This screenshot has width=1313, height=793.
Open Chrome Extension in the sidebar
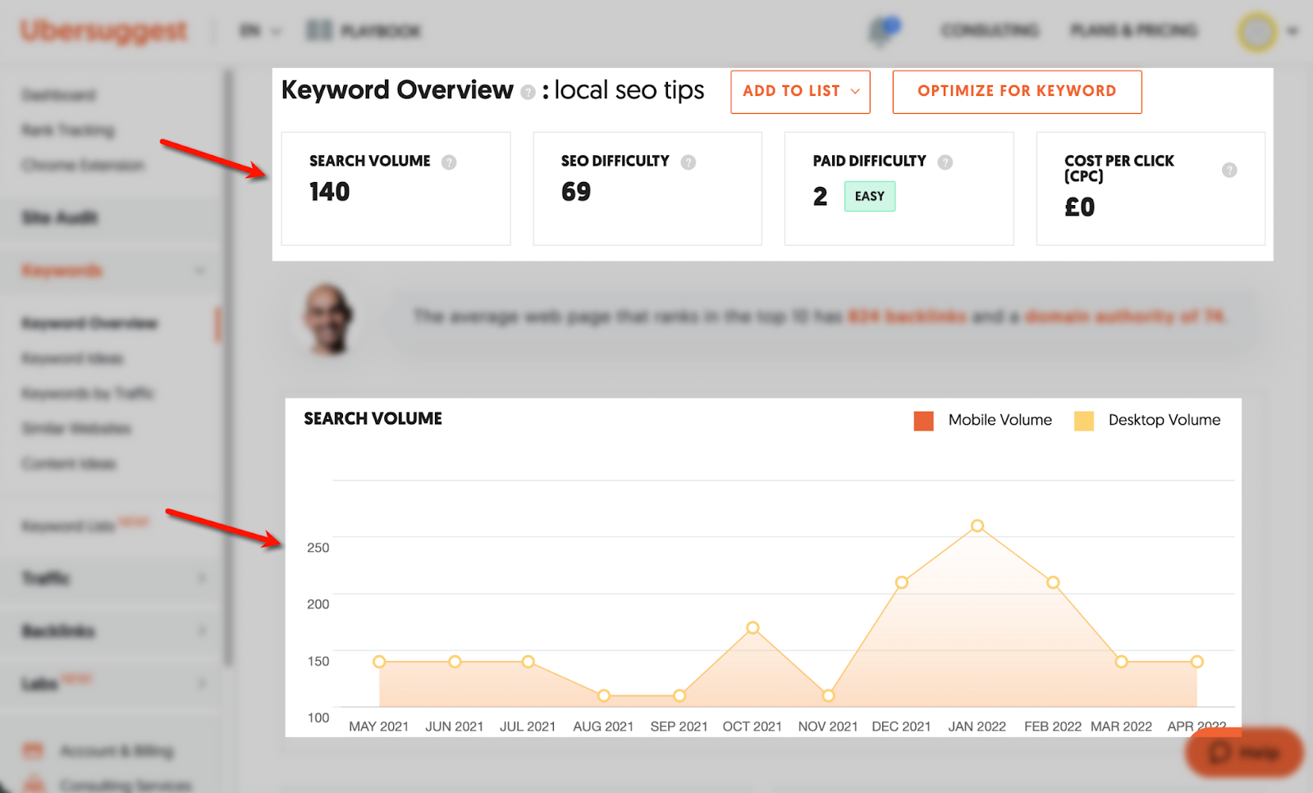(x=83, y=166)
